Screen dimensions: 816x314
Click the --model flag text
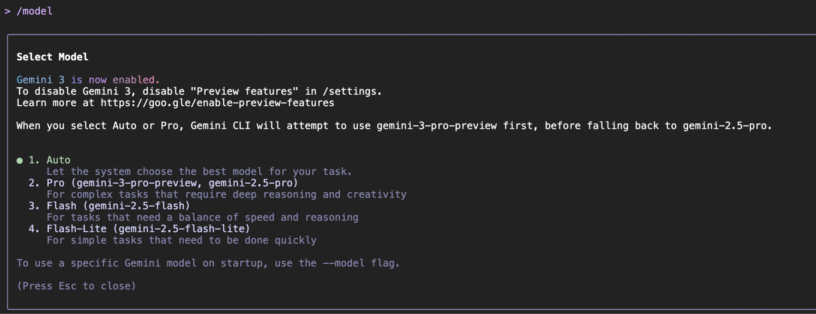(x=344, y=263)
